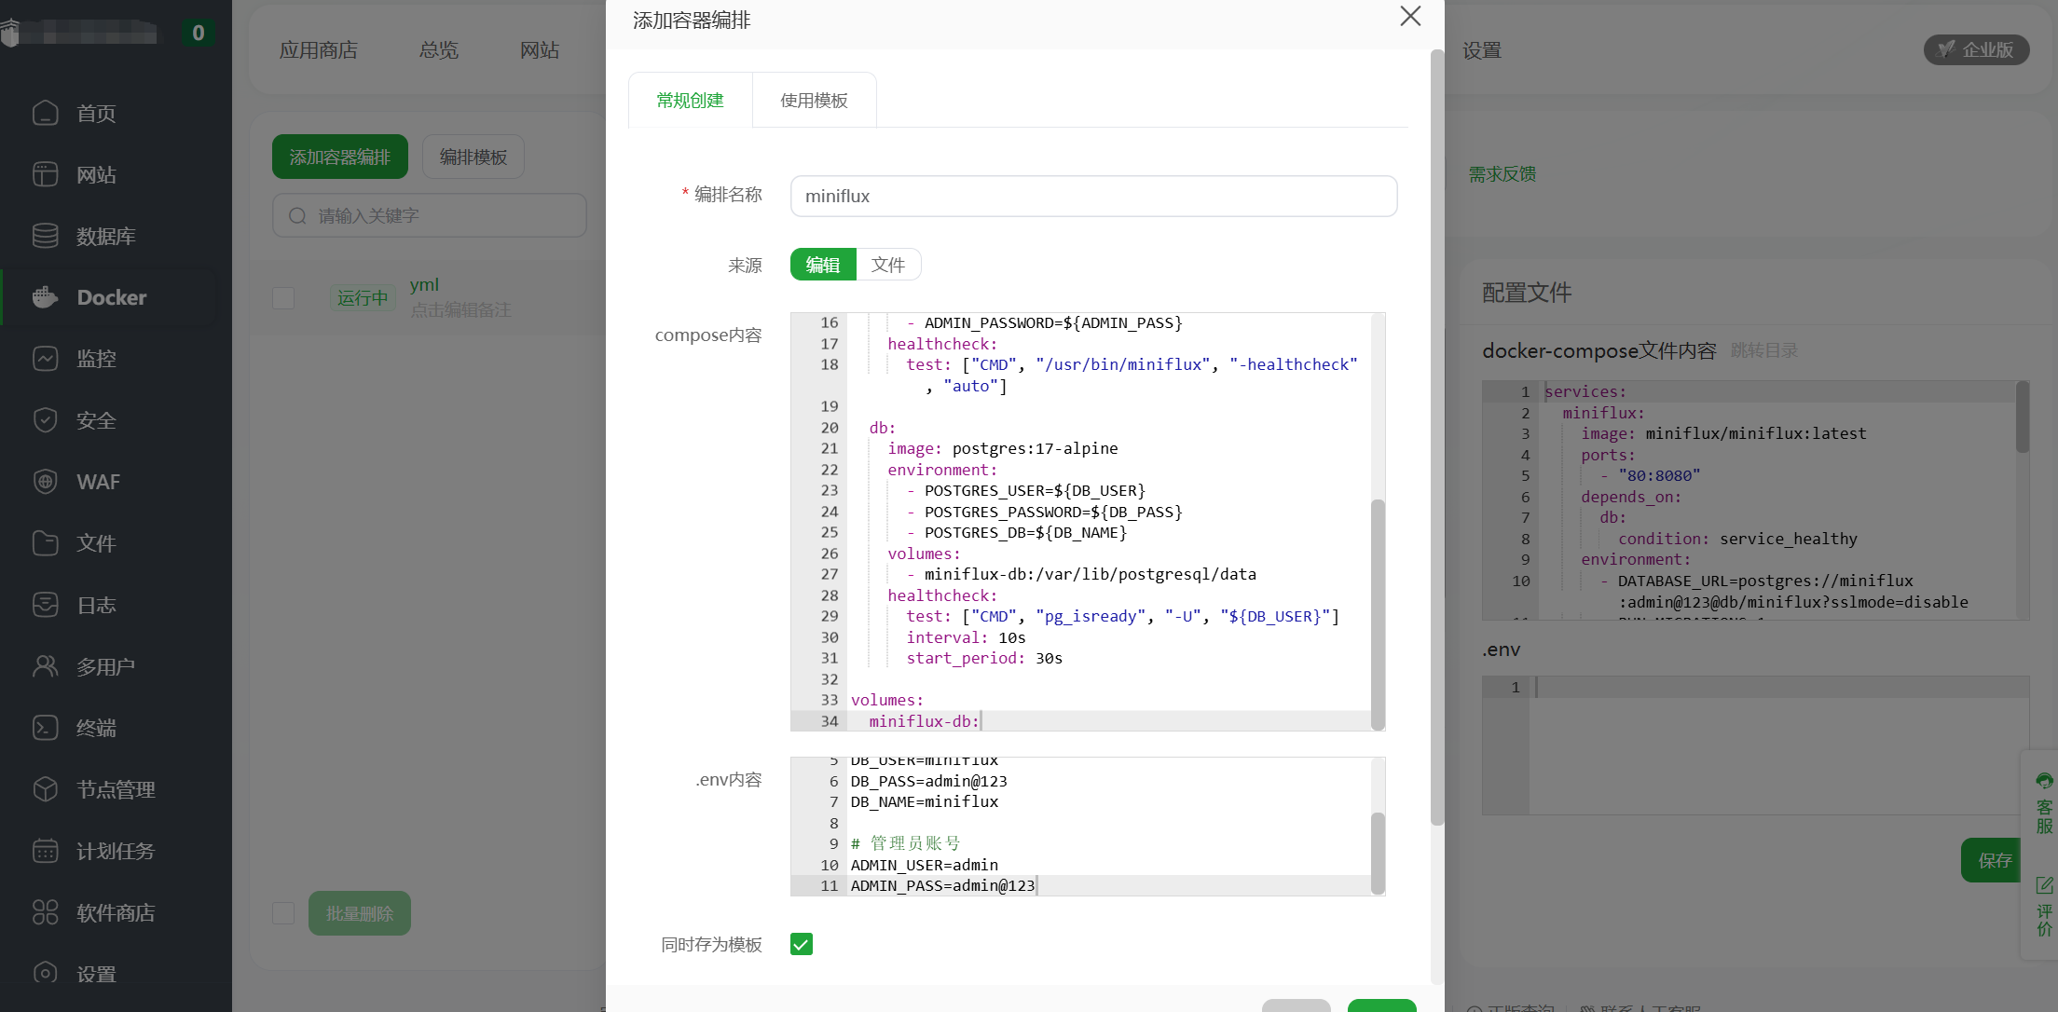This screenshot has height=1012, width=2058.
Task: Open the 应用商店 top tab
Action: pyautogui.click(x=319, y=50)
